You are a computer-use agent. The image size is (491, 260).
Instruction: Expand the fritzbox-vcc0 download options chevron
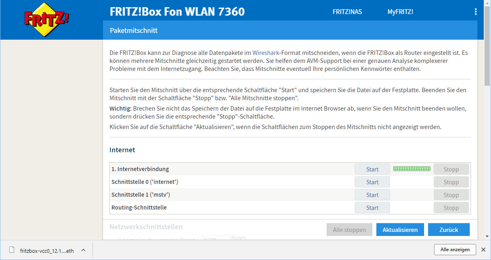click(x=83, y=250)
